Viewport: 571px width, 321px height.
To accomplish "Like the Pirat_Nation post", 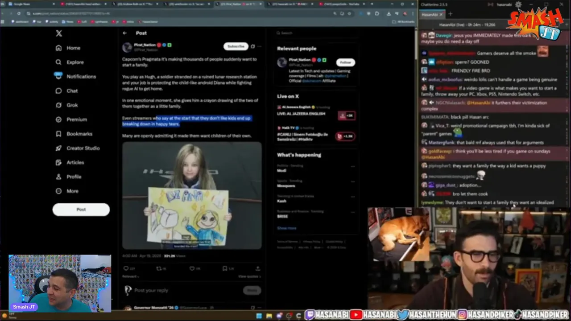I will click(x=192, y=268).
